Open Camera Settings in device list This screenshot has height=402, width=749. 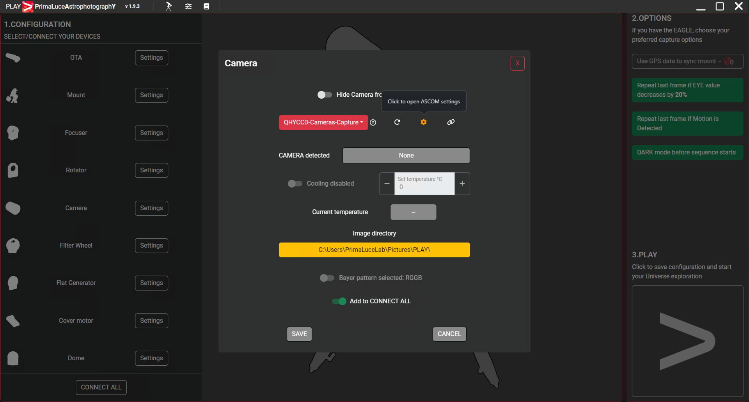(x=151, y=208)
